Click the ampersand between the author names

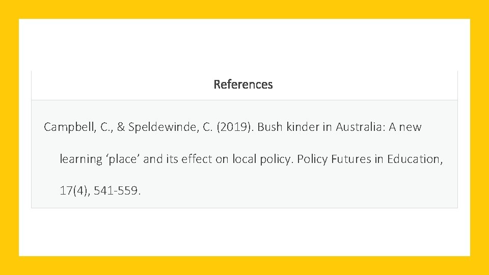coord(121,127)
